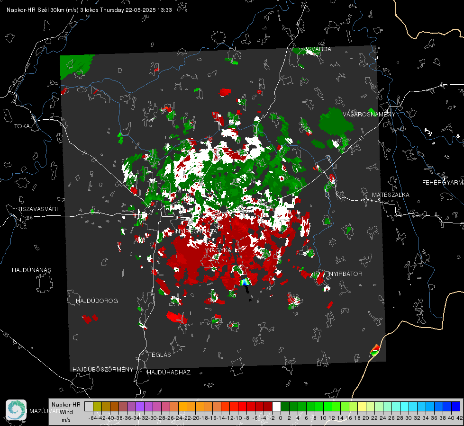The width and height of the screenshot is (464, 426).
Task: Select the yellow legend swatch between 18 and 20
Action: (x=362, y=406)
